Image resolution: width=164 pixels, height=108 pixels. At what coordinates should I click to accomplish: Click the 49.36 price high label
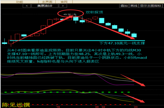[x=67, y=15]
